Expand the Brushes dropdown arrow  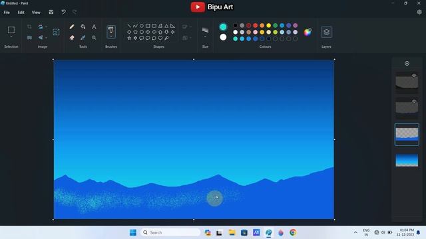coord(111,37)
